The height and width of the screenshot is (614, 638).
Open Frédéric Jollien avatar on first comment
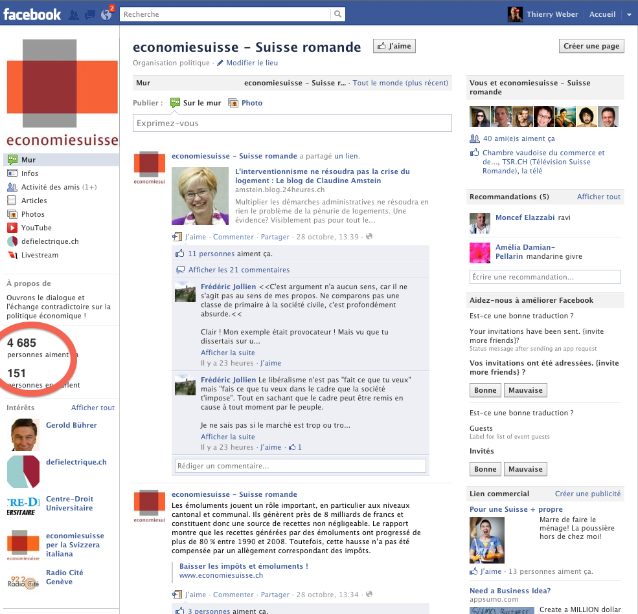tap(185, 292)
